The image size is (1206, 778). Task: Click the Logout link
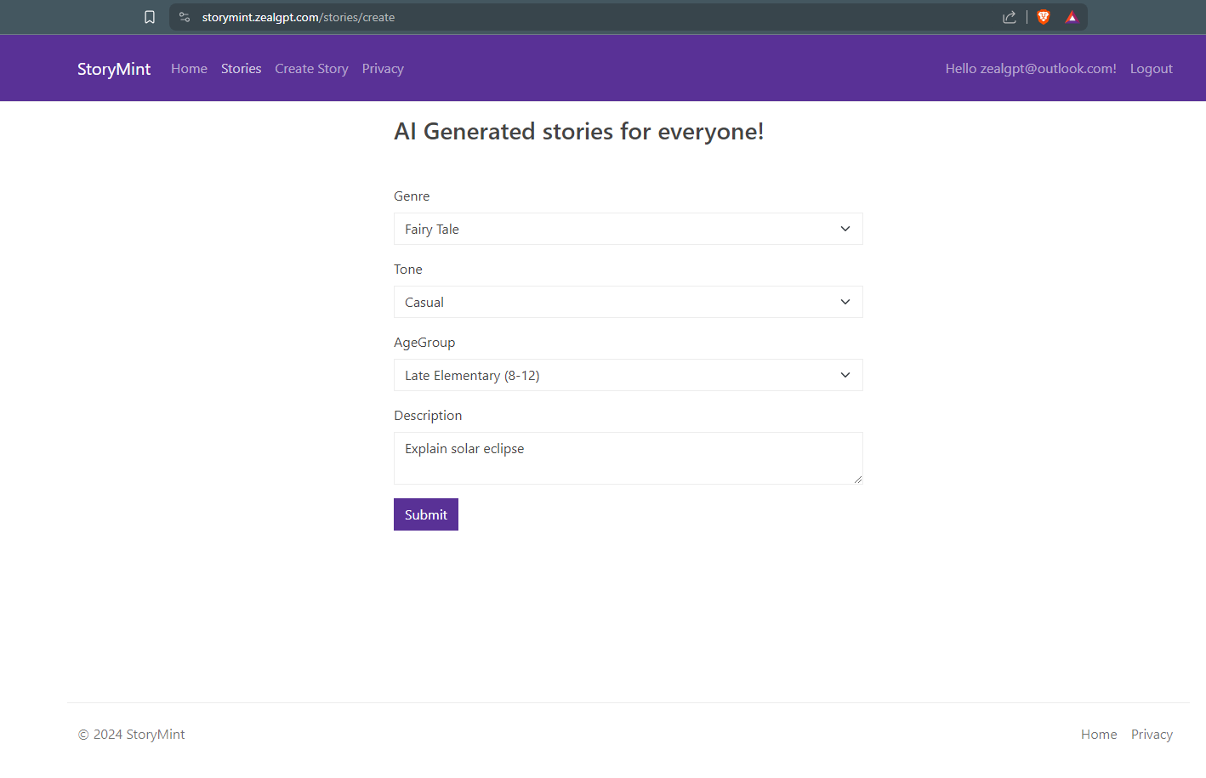coord(1152,69)
